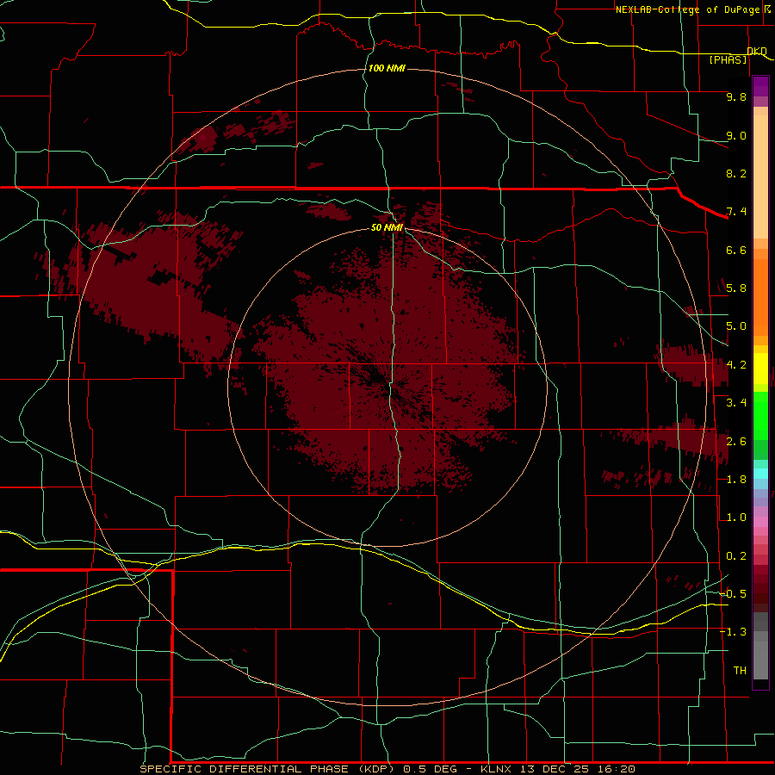Click the 8.2 color scale label
Screen dimensions: 775x775
(736, 173)
